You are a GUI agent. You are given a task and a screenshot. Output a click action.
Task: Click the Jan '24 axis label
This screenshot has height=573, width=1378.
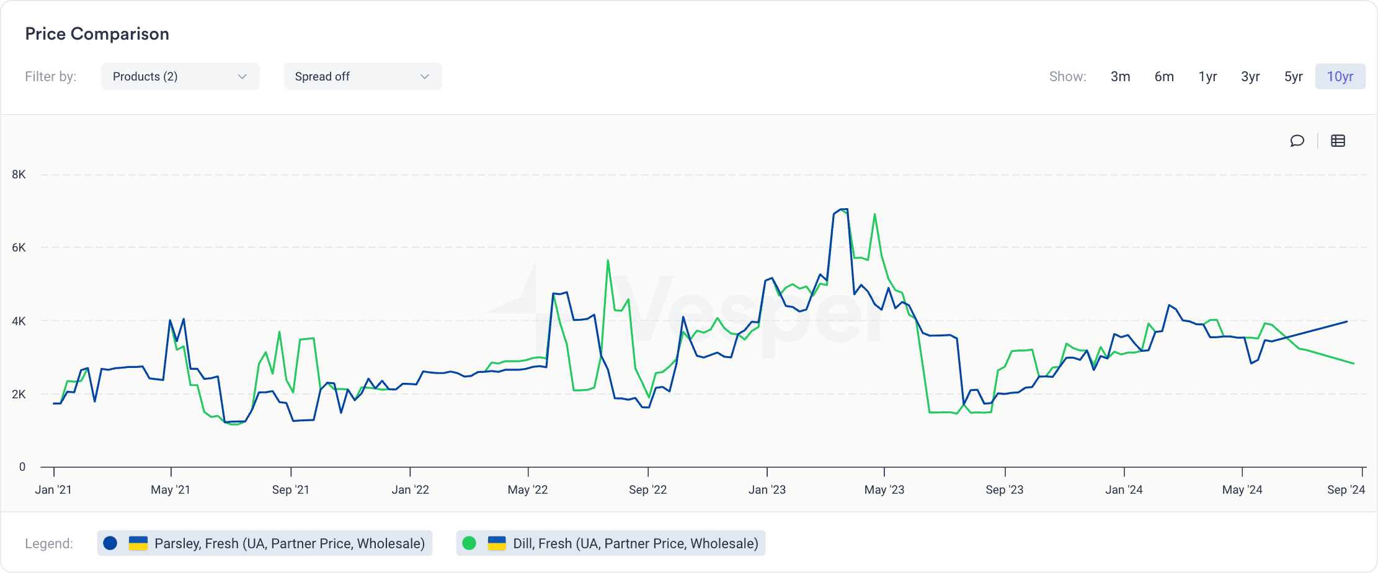click(x=1124, y=489)
